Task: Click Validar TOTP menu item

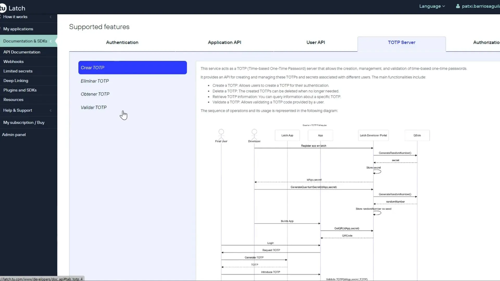Action: tap(93, 107)
